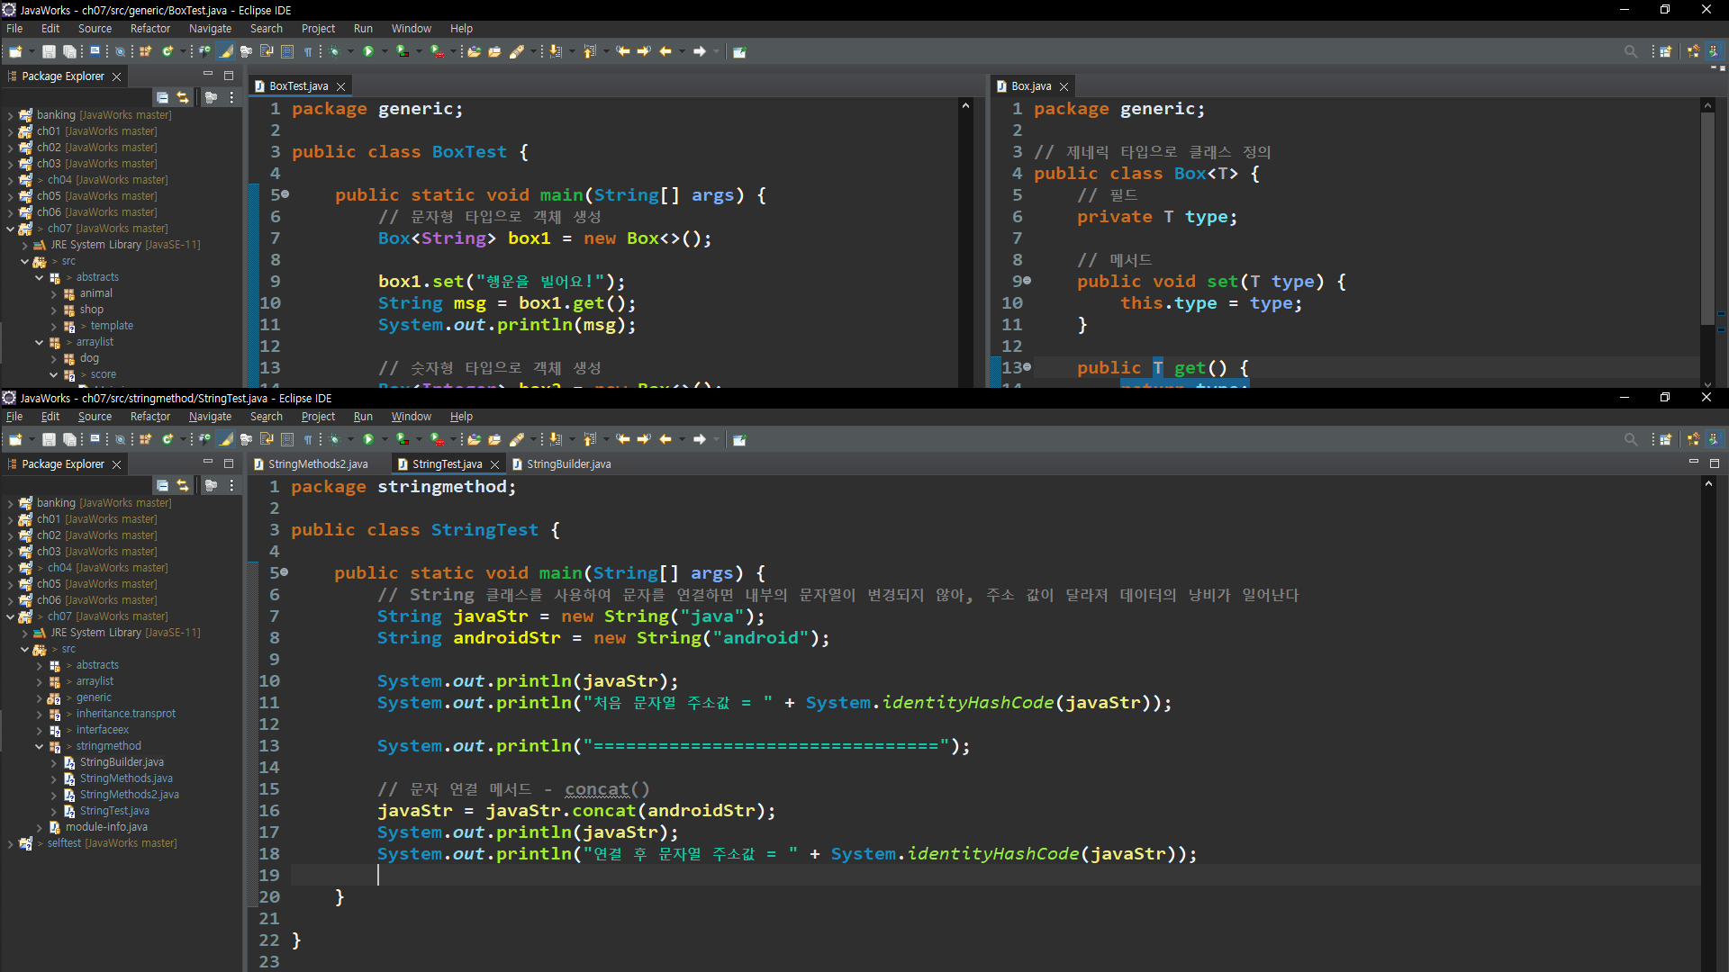Click Collapse All in the lower Package Explorer
This screenshot has height=972, width=1729.
click(x=163, y=485)
